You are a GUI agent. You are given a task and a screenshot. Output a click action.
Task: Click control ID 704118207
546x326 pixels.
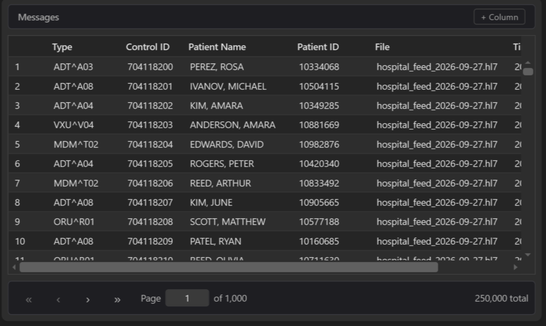pos(150,203)
